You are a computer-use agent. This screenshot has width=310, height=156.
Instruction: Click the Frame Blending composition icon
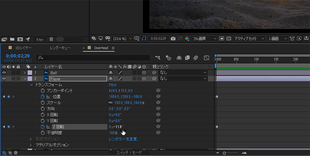click(x=187, y=58)
